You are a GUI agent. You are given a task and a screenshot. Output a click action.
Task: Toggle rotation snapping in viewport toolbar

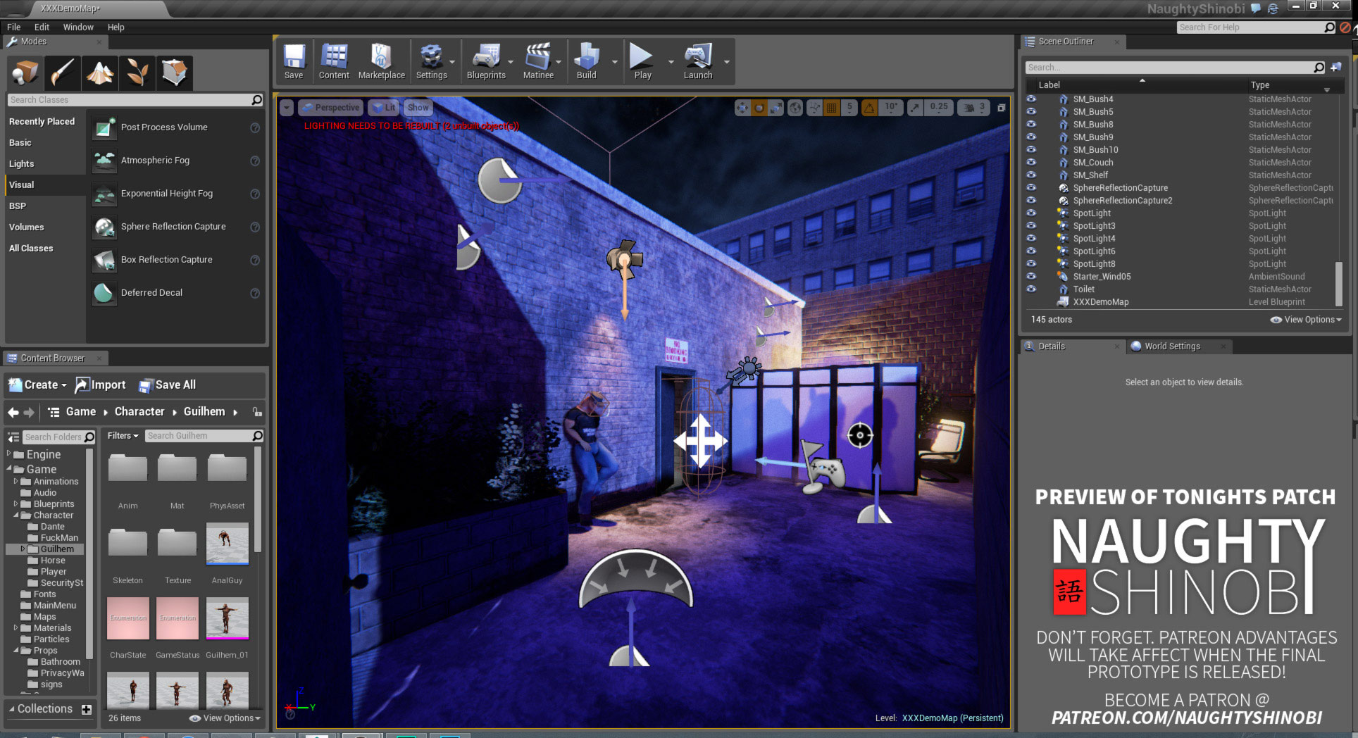(870, 108)
